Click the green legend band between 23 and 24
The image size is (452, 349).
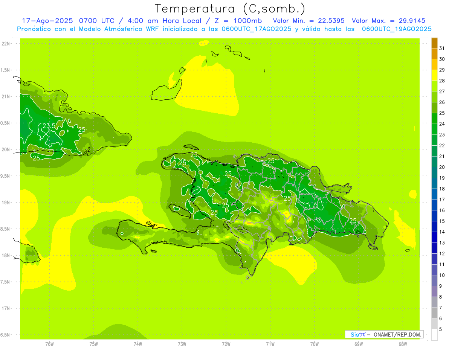(434, 129)
